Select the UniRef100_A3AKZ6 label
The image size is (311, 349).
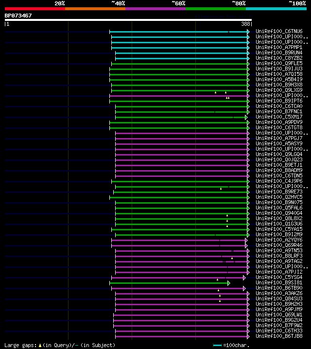click(279, 293)
